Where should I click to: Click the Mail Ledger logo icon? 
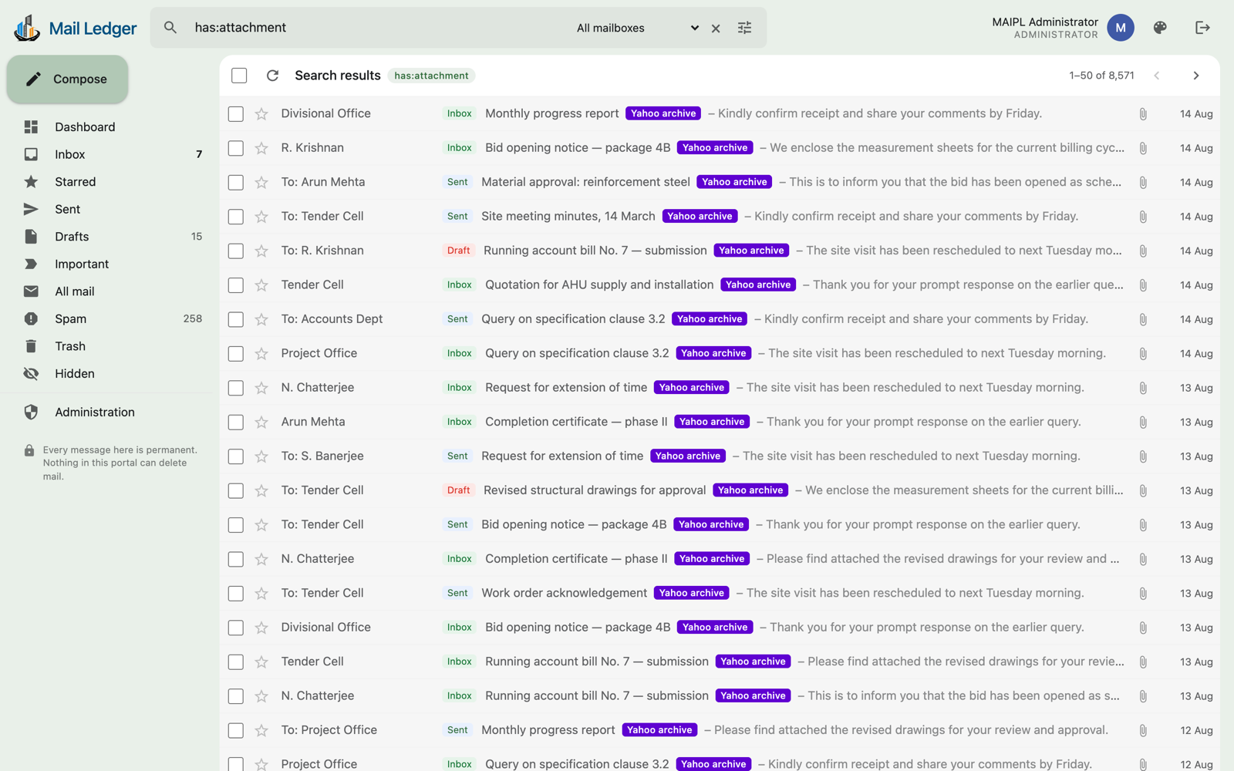click(x=27, y=29)
